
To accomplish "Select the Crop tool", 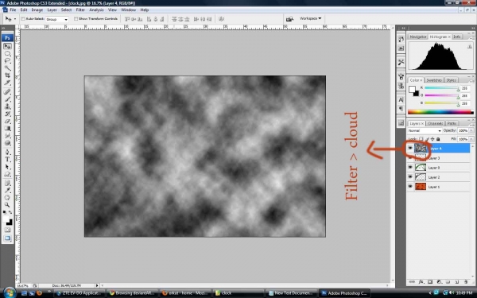I will (7, 75).
